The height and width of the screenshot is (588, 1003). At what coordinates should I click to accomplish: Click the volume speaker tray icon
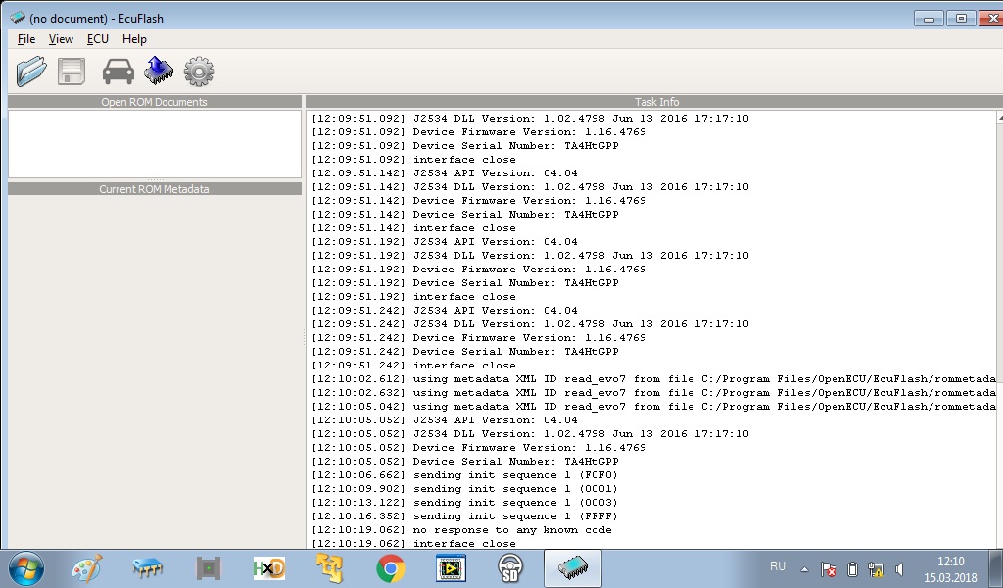899,568
